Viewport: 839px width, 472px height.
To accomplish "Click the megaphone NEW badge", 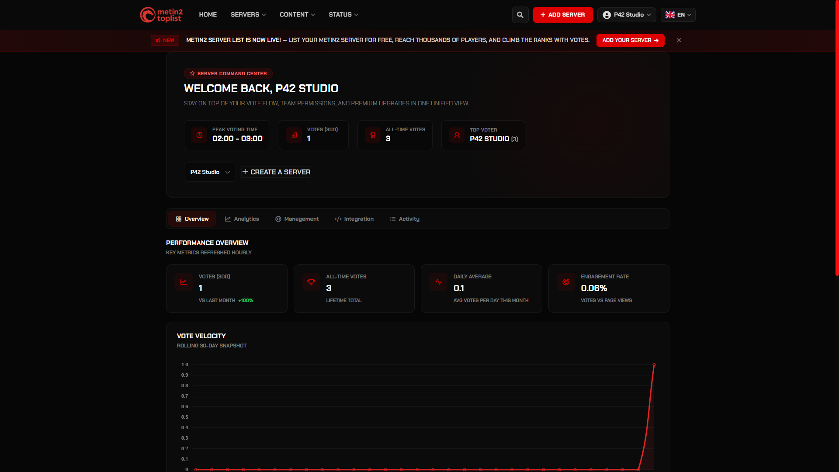I will click(165, 40).
